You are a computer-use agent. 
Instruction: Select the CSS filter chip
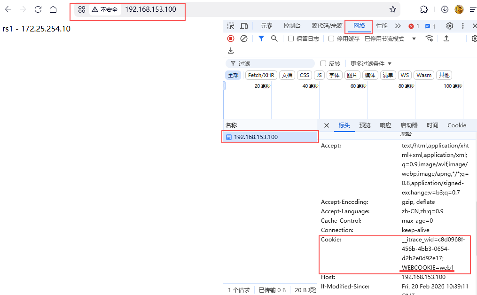(304, 75)
